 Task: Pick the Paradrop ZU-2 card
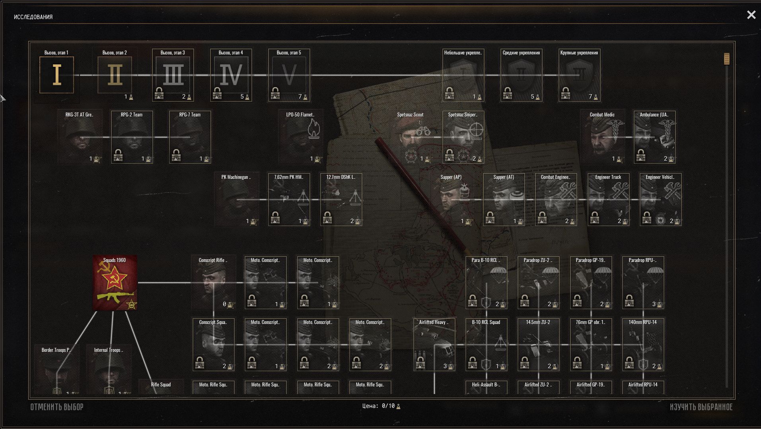click(539, 283)
